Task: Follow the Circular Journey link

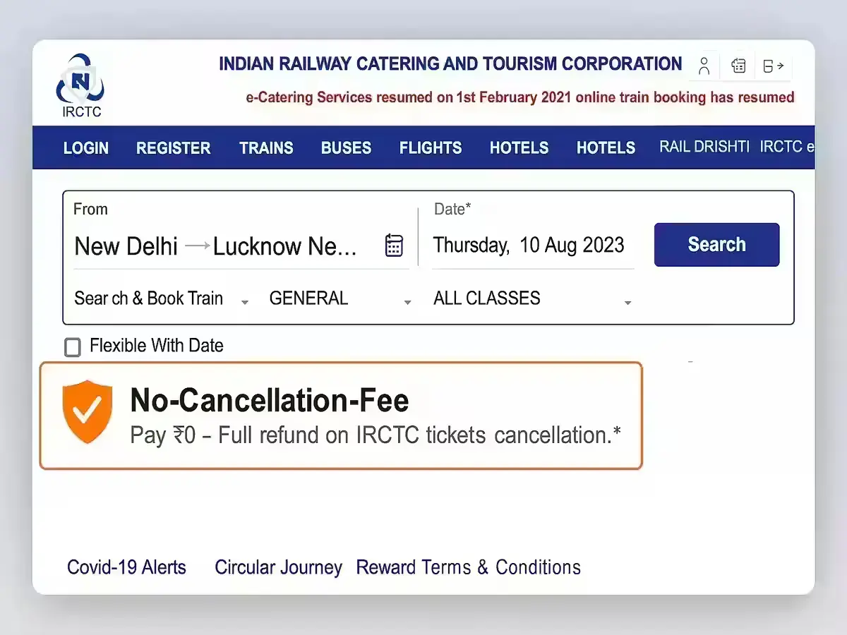Action: [278, 567]
